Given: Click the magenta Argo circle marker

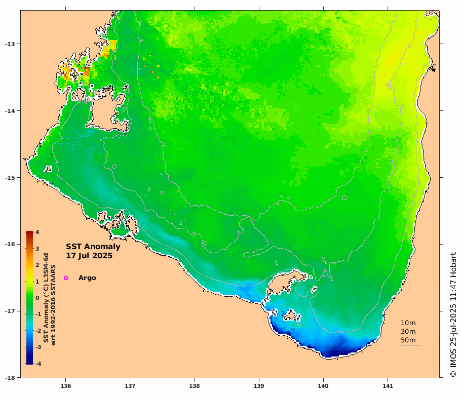Looking at the screenshot, I should pyautogui.click(x=66, y=278).
